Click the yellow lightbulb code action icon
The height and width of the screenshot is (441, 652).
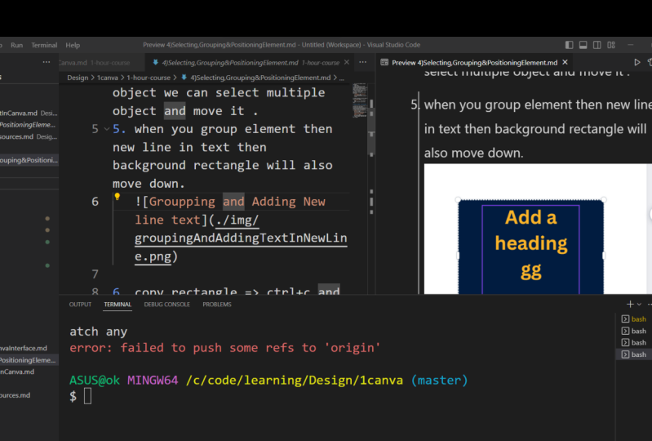118,197
